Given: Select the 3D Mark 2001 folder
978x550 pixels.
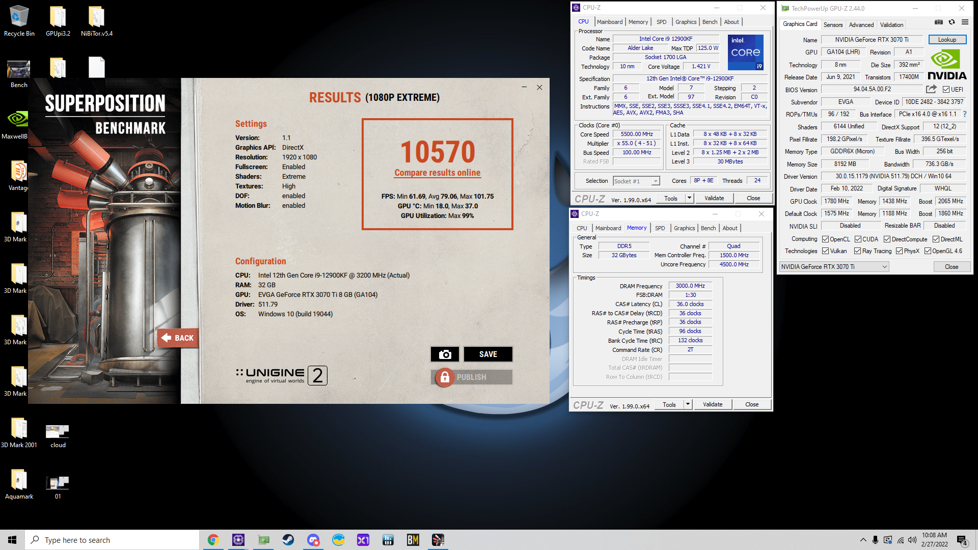Looking at the screenshot, I should coord(19,433).
